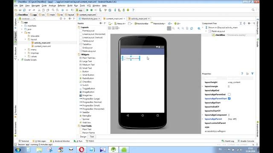The image size is (273, 153).
Task: Expand the menu folder in project tree
Action: tap(26, 50)
